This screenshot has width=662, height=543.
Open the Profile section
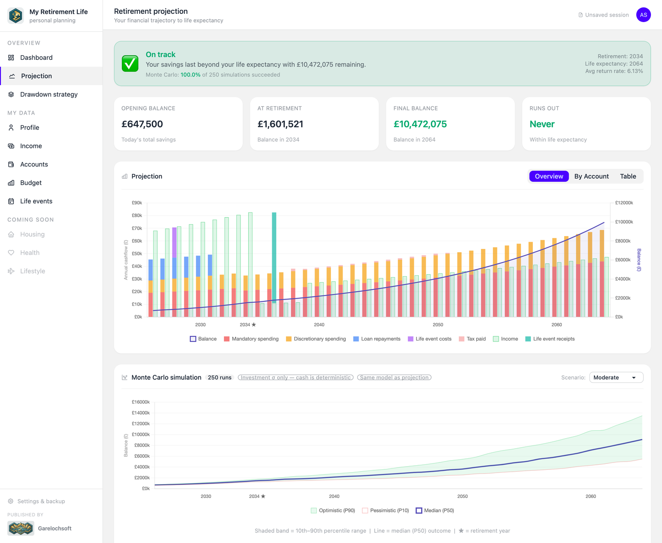click(51, 127)
